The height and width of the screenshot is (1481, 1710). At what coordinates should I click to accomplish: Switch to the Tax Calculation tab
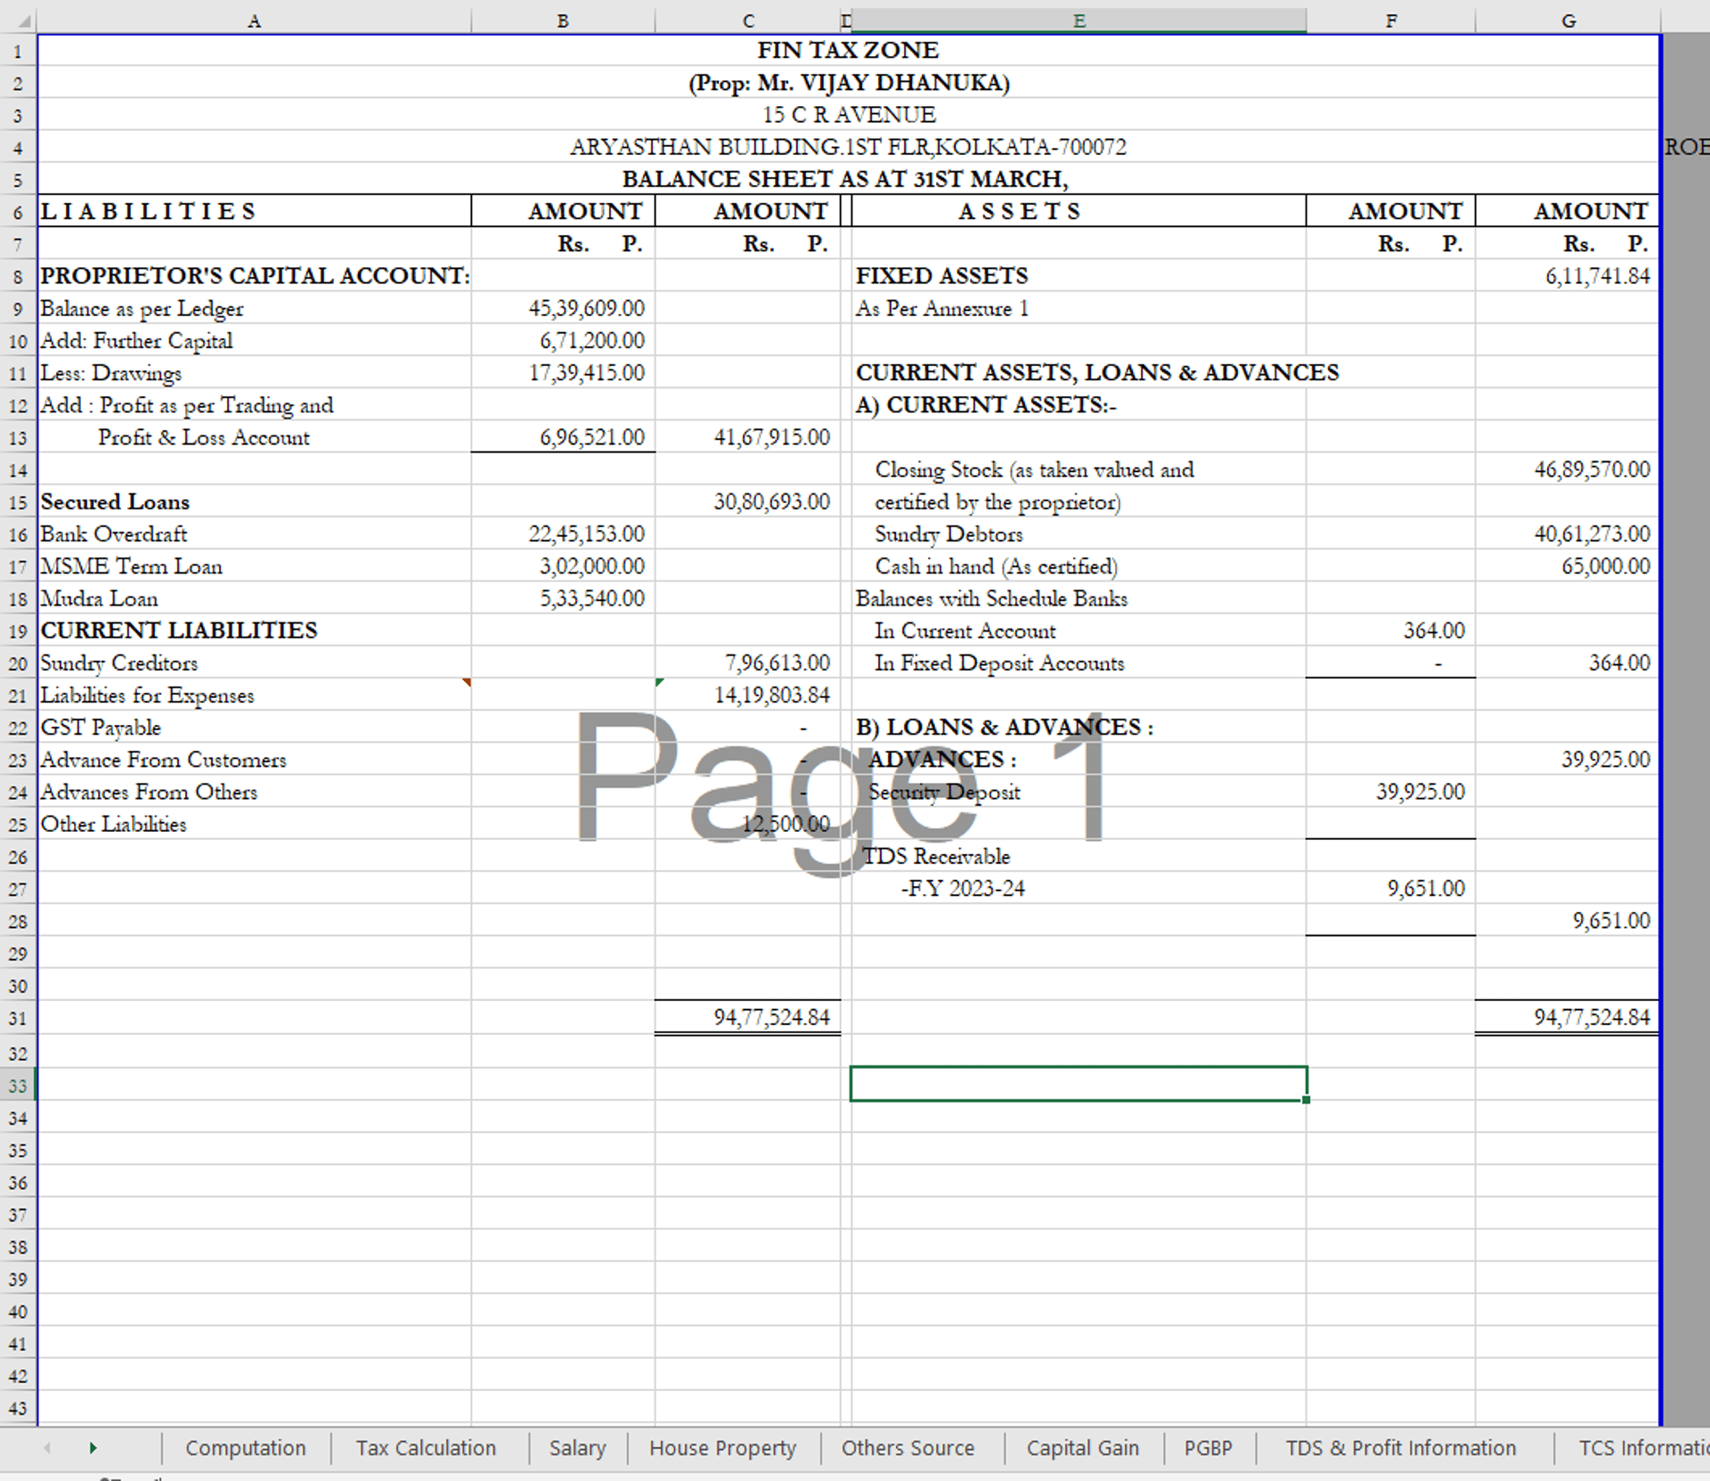(426, 1448)
